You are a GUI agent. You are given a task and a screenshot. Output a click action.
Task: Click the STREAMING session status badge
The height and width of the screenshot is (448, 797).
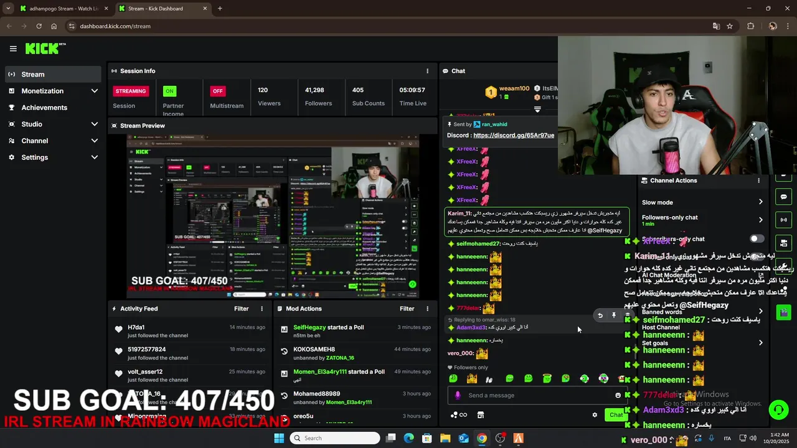click(131, 91)
